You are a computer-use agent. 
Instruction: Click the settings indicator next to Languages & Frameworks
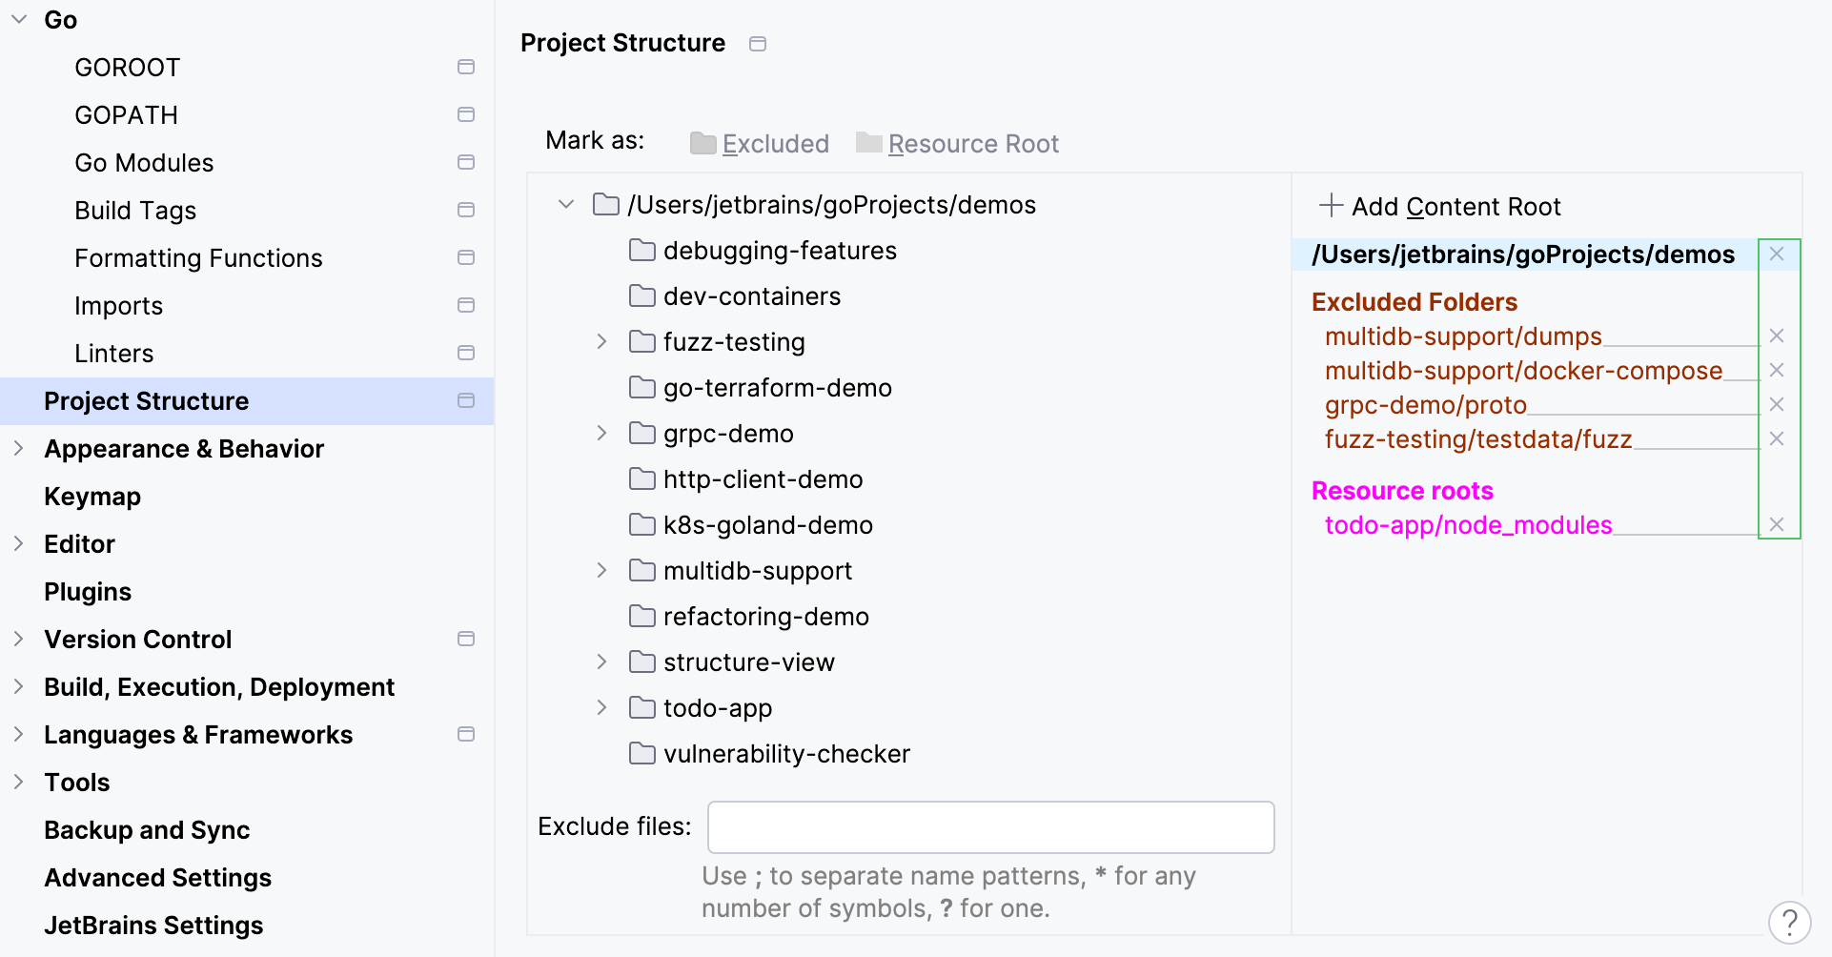coord(466,734)
